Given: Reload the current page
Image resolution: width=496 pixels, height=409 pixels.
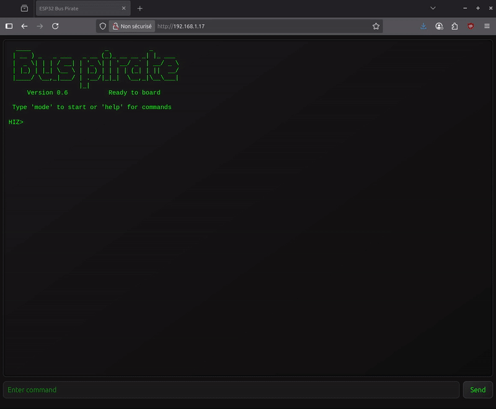Looking at the screenshot, I should pos(55,27).
